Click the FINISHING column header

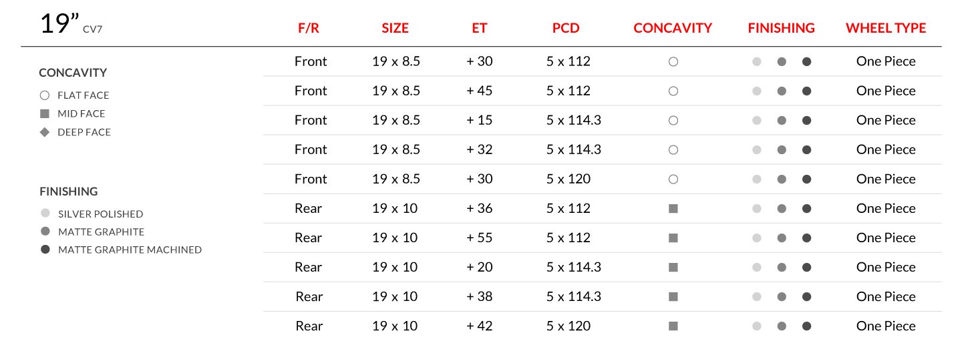(x=781, y=28)
